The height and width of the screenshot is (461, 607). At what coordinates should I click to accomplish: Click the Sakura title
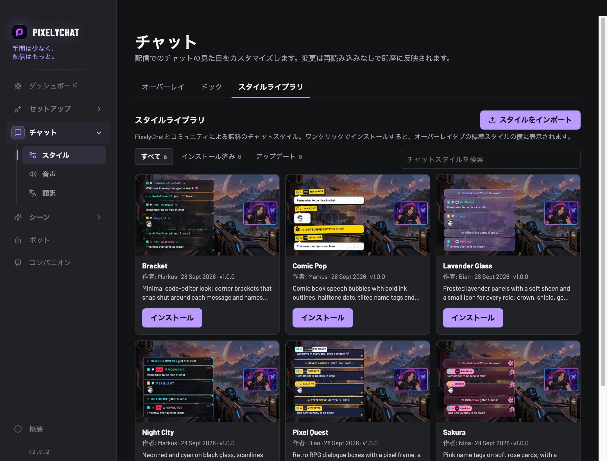pyautogui.click(x=454, y=432)
